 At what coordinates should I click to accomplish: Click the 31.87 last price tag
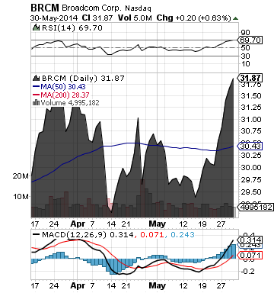250,78
